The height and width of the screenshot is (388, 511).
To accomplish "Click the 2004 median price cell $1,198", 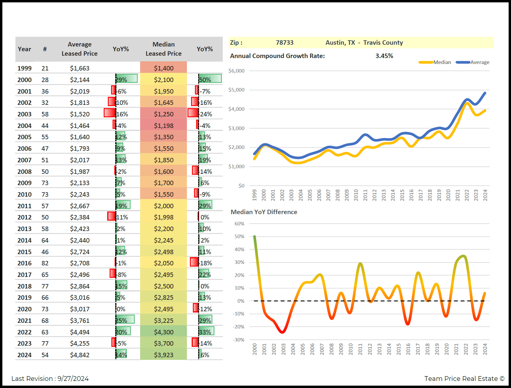I will point(164,126).
